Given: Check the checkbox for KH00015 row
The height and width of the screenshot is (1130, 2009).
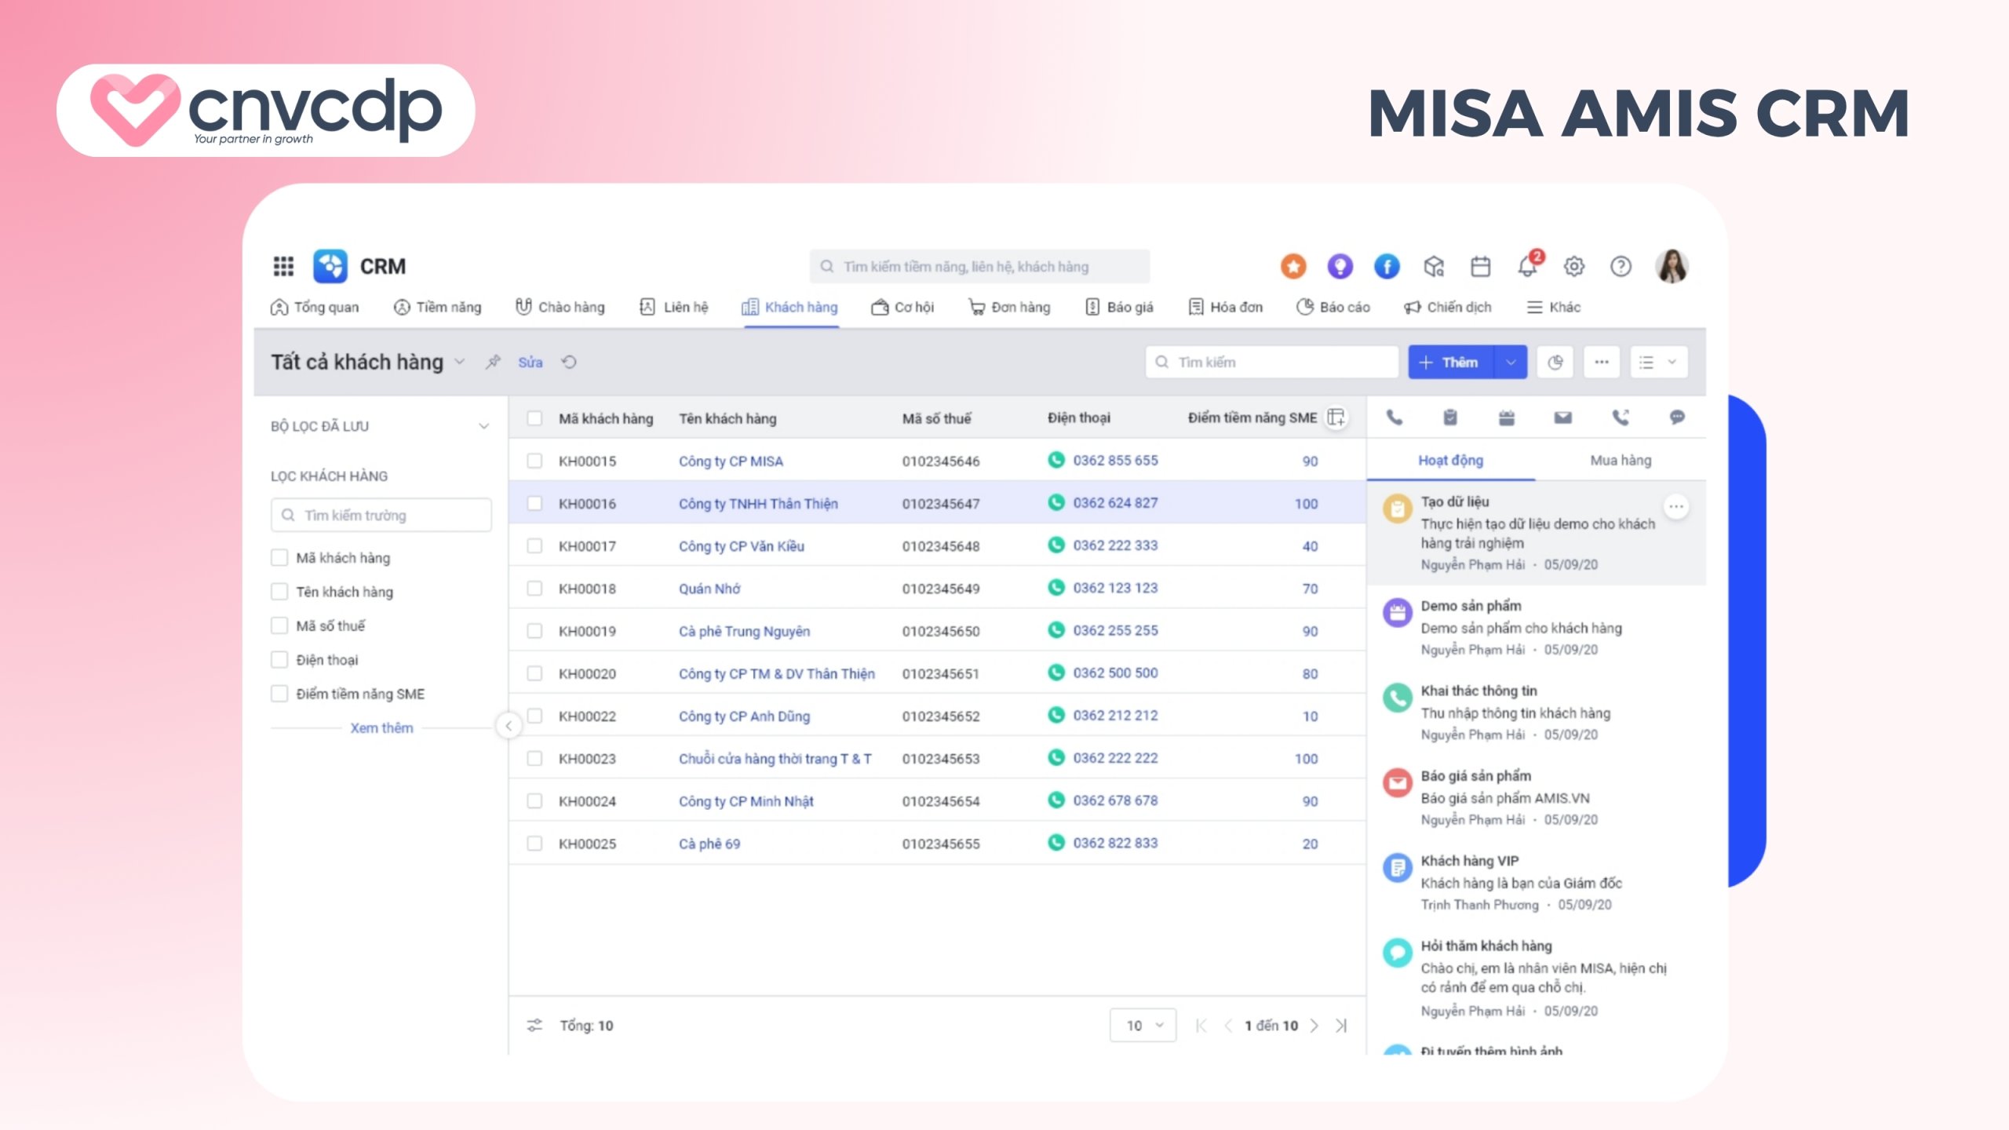Looking at the screenshot, I should (x=534, y=461).
